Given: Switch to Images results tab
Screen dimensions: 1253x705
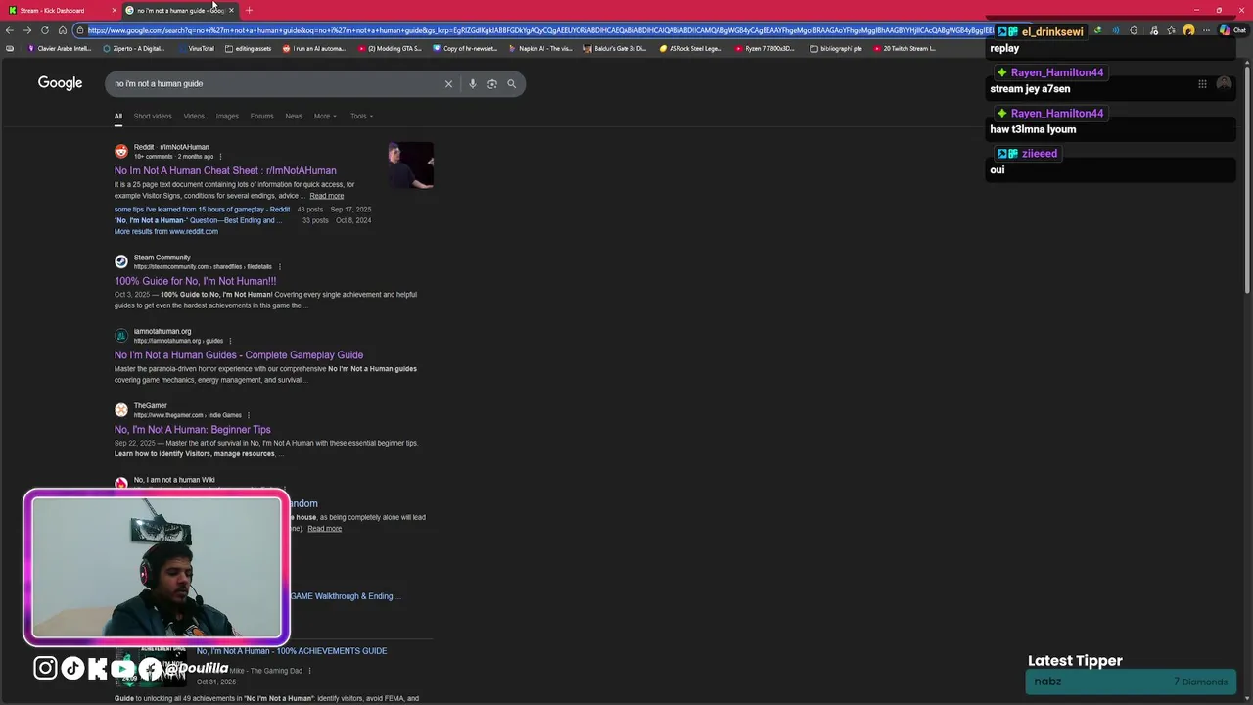Looking at the screenshot, I should (227, 116).
